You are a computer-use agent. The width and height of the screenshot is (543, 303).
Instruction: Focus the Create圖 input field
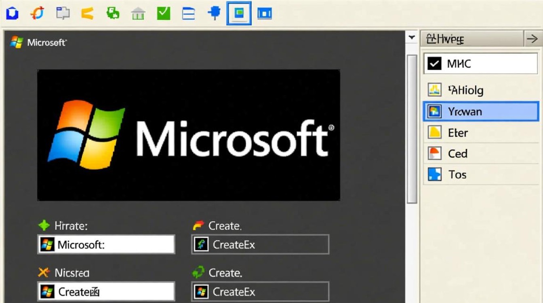(106, 292)
